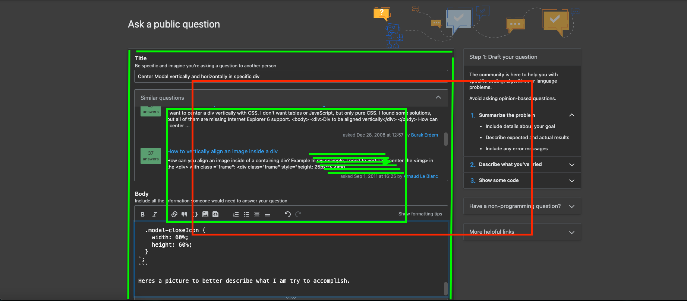Click Show formatting tips
The image size is (687, 301).
pos(420,214)
